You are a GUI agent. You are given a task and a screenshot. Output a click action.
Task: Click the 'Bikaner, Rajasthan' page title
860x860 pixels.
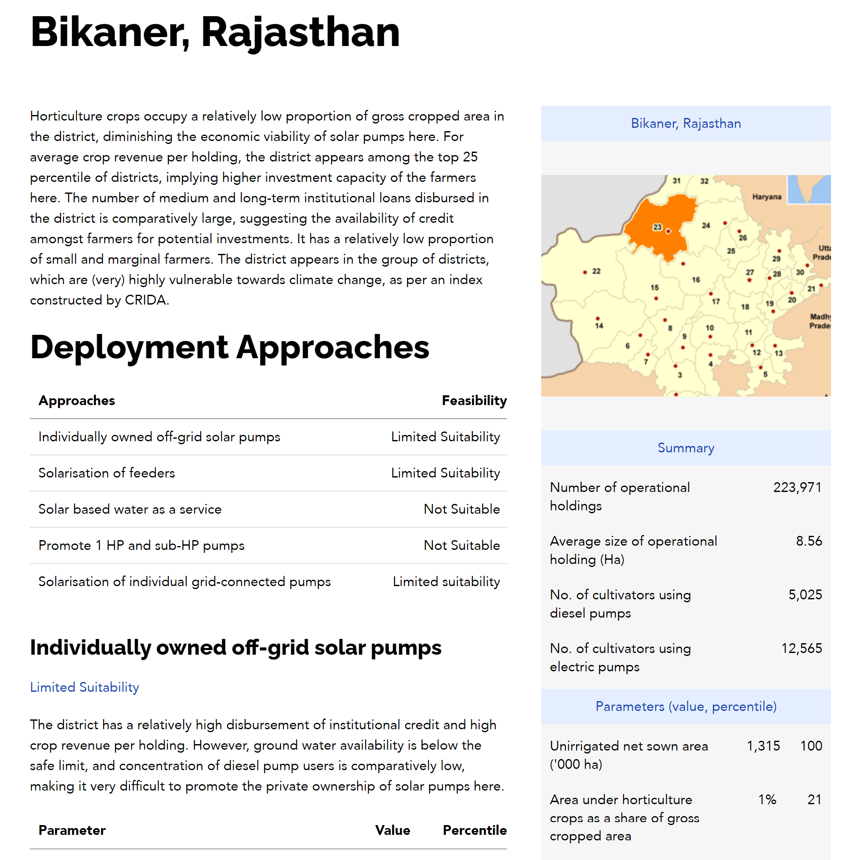[215, 32]
